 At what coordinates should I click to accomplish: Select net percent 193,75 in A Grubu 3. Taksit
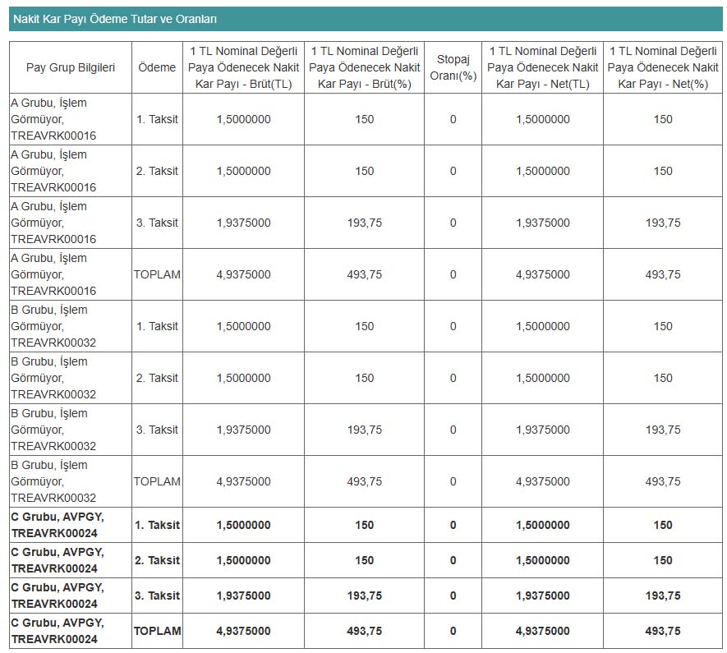(663, 223)
